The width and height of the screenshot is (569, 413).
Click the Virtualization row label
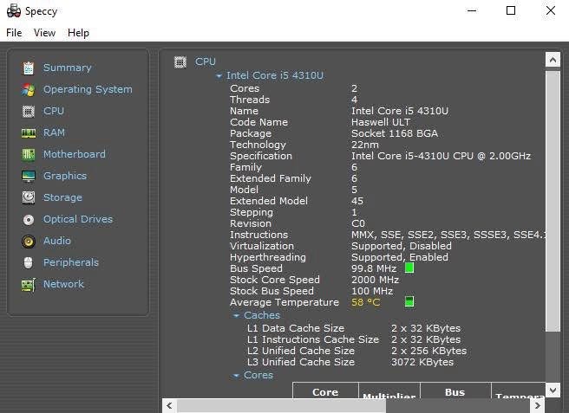point(262,246)
